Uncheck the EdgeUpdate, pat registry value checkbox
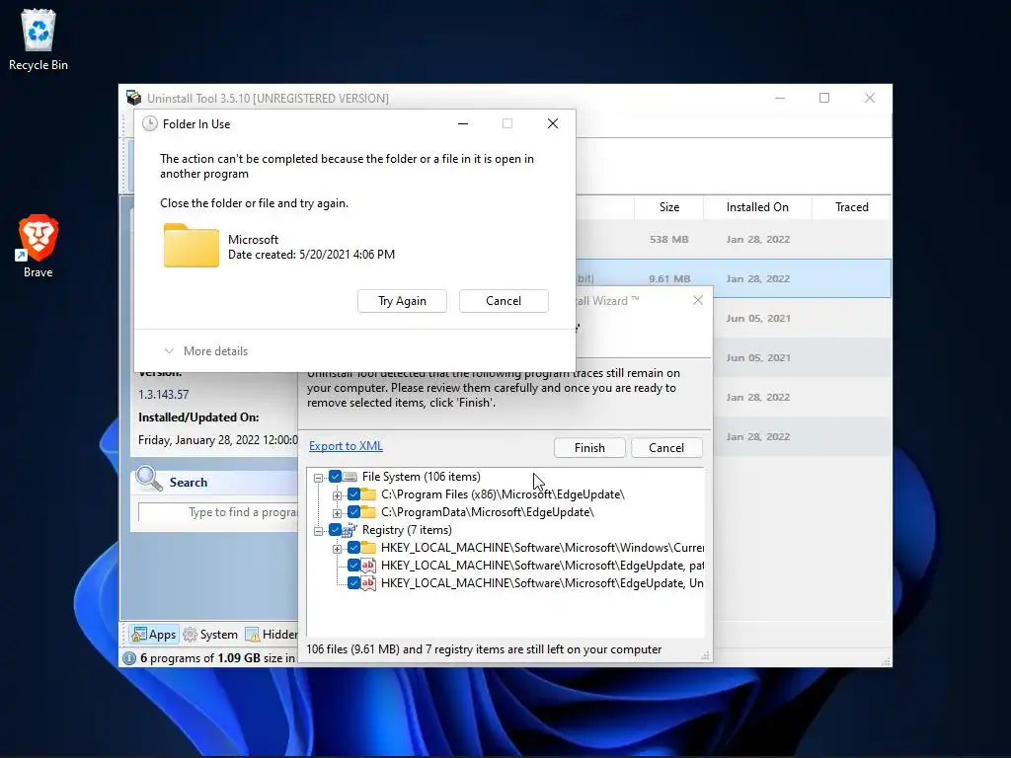1011x758 pixels. point(353,566)
